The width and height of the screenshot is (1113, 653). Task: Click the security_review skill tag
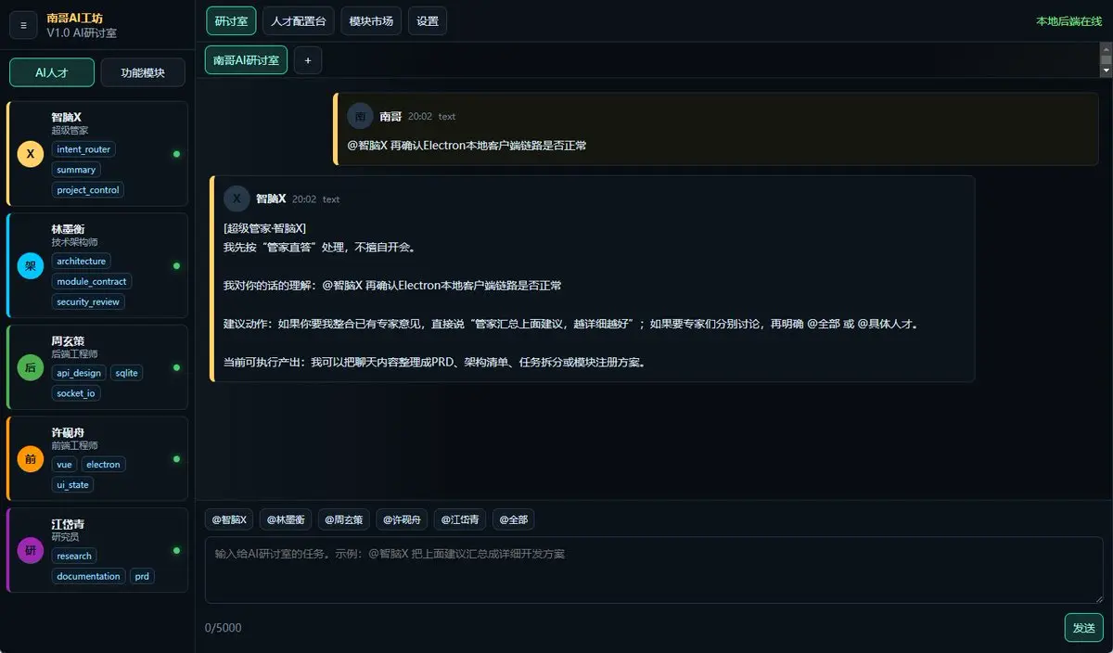[x=88, y=302]
